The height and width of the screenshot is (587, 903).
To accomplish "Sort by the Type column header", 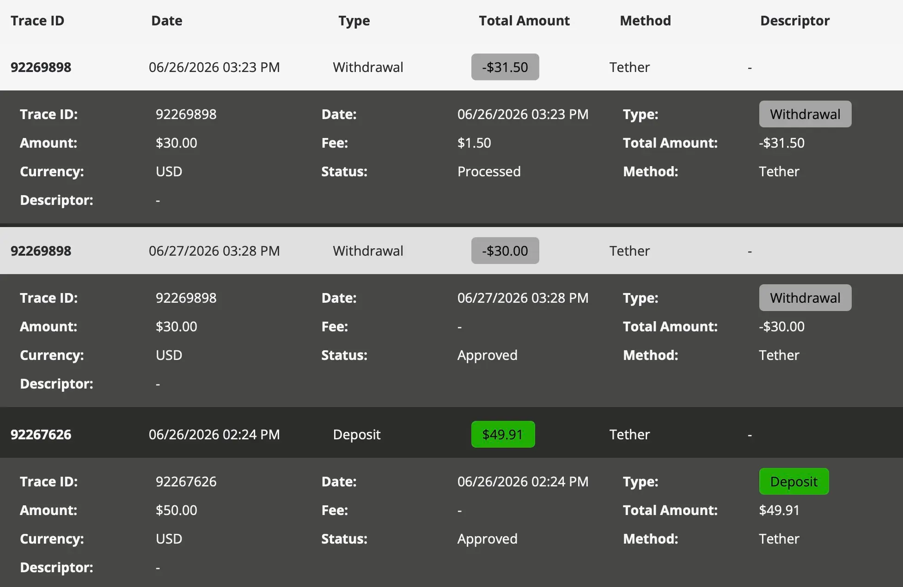I will [x=354, y=21].
